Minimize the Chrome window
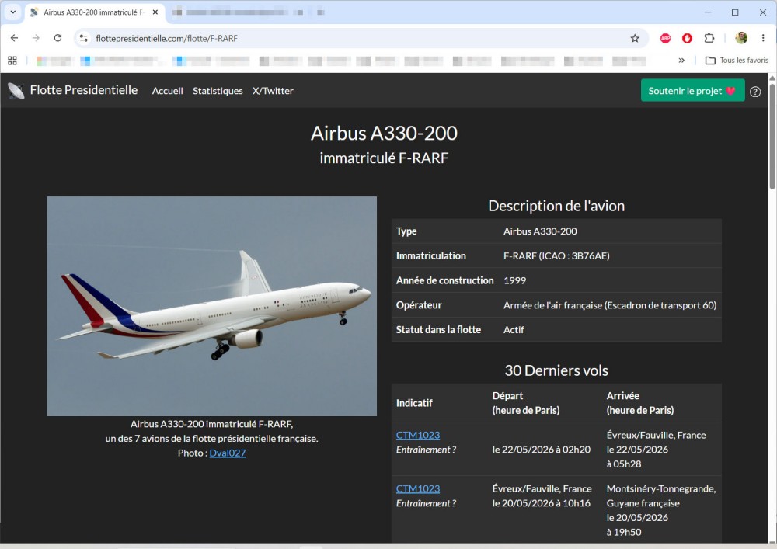Image resolution: width=777 pixels, height=549 pixels. [x=708, y=12]
